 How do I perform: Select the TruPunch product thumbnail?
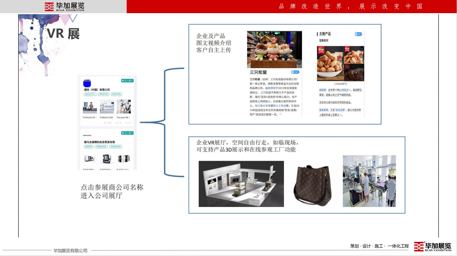90,106
